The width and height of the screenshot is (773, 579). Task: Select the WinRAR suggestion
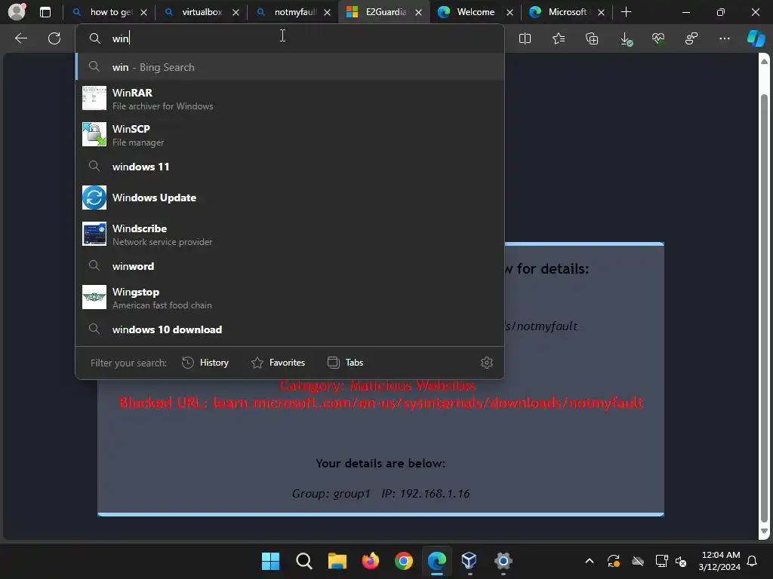pyautogui.click(x=290, y=99)
